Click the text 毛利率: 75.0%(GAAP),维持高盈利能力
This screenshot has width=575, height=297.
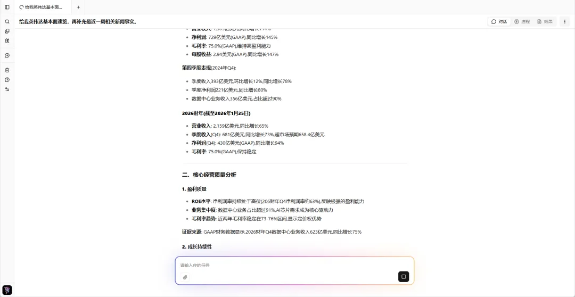tap(231, 46)
